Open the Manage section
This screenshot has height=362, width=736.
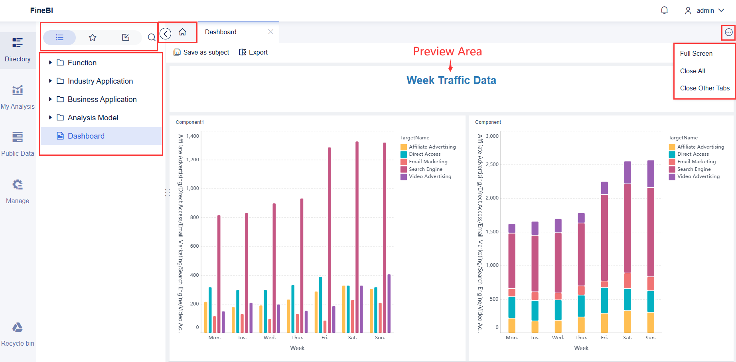[x=18, y=191]
